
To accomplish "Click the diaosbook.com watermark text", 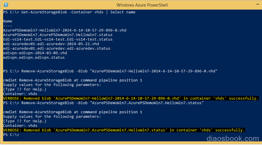I will point(233,138).
